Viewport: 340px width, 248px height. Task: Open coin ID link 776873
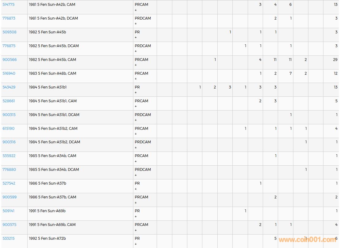tap(9, 18)
